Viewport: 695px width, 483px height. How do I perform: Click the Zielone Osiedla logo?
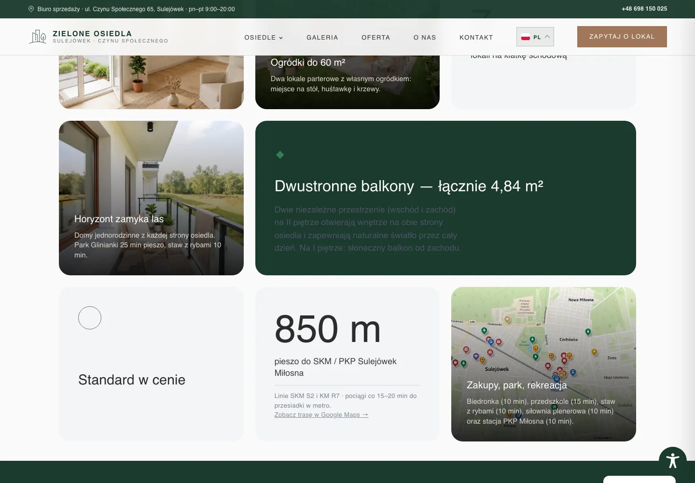(x=98, y=37)
